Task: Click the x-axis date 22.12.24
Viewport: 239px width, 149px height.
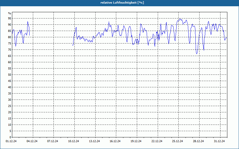Action: [x=157, y=141]
